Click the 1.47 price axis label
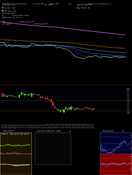 (128, 108)
